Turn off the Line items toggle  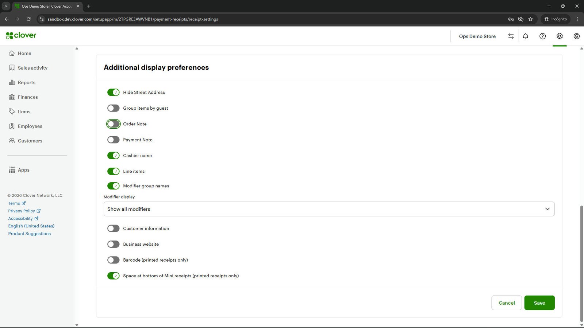pyautogui.click(x=113, y=171)
